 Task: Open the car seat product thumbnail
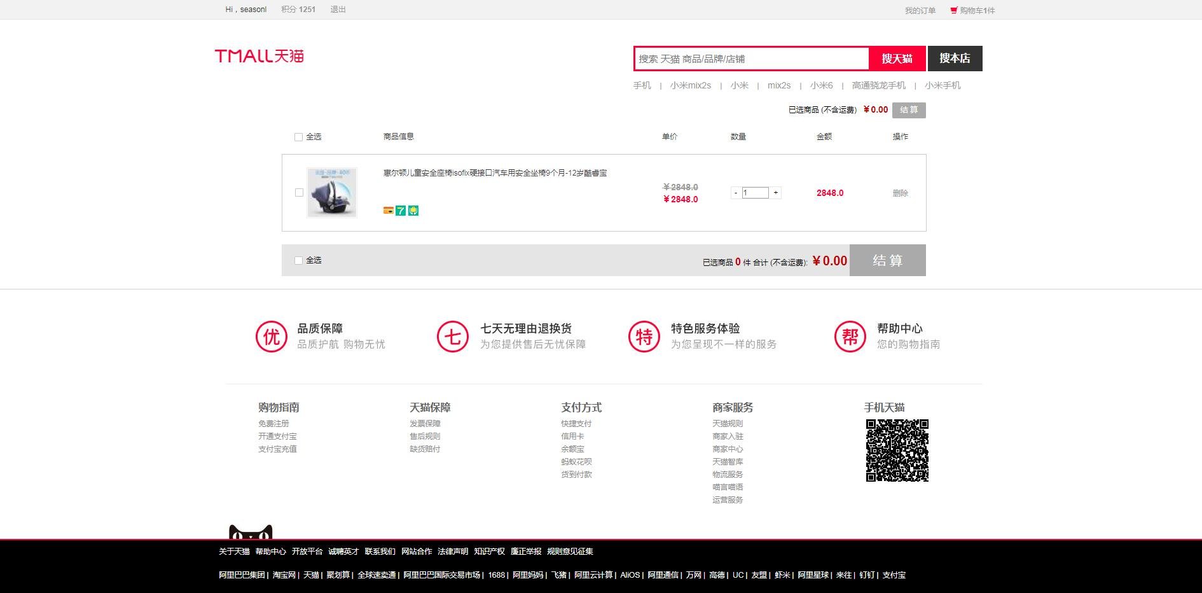[332, 192]
